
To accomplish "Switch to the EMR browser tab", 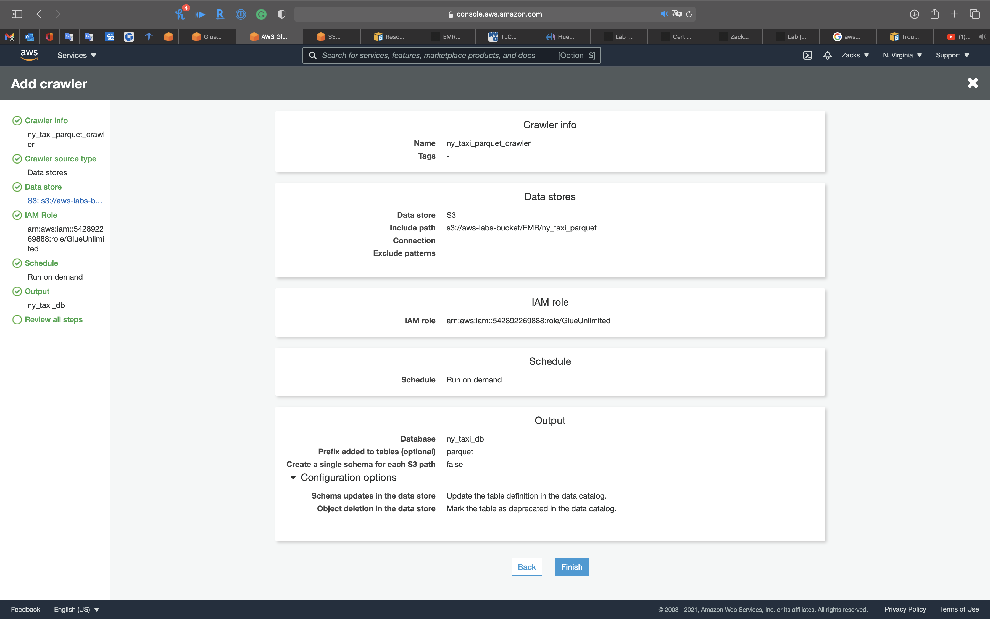I will pyautogui.click(x=447, y=37).
